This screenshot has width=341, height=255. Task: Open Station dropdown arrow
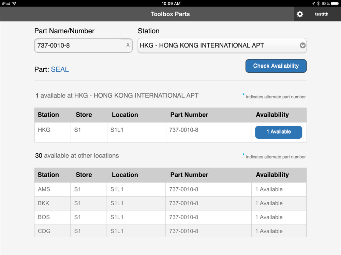[x=302, y=45]
